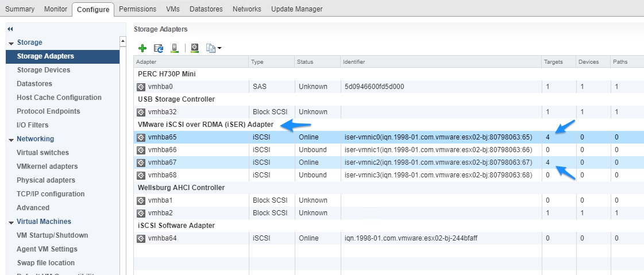
Task: Collapse the Storage section arrow
Action: [x=11, y=43]
